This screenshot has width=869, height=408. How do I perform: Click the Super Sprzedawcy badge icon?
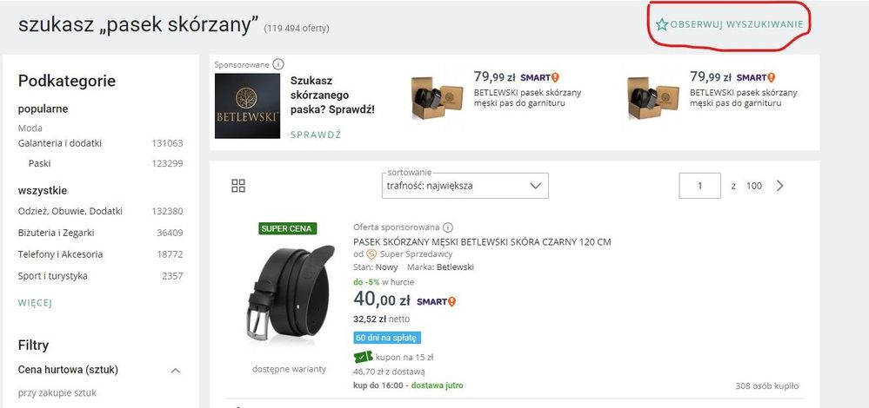[x=371, y=254]
